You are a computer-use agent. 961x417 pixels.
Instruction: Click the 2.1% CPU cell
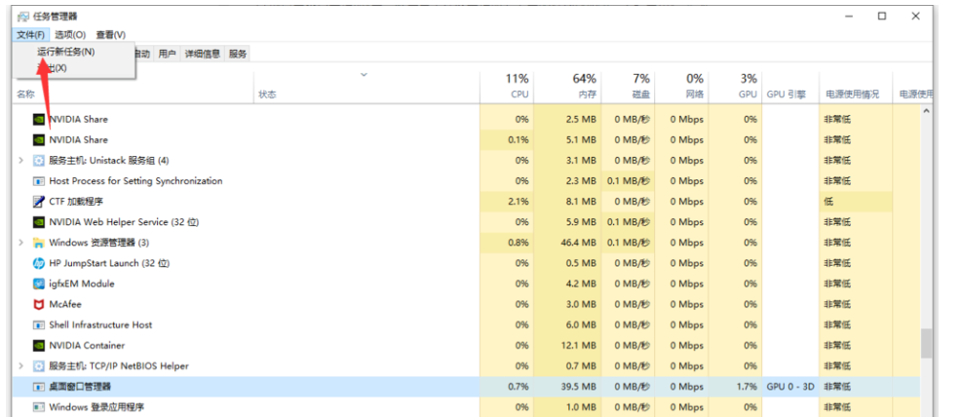(506, 202)
